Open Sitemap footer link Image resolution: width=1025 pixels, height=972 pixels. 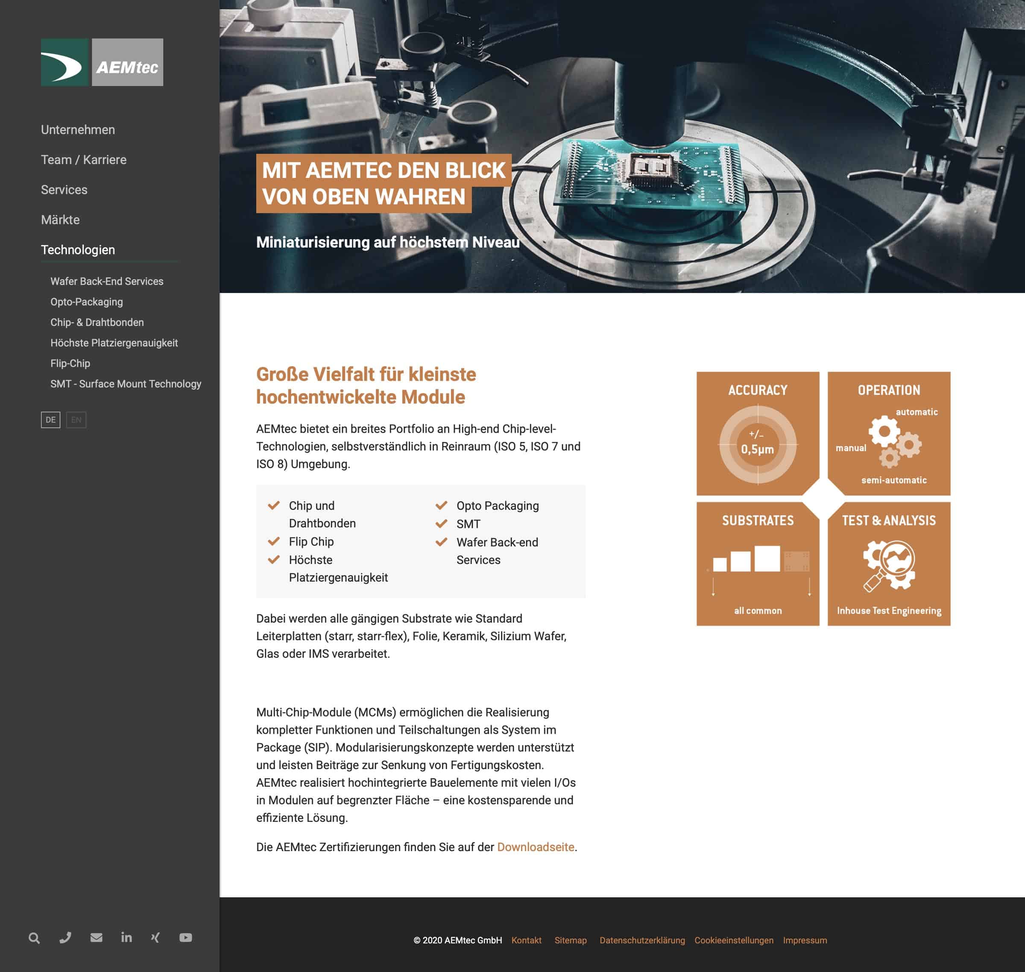pos(570,940)
